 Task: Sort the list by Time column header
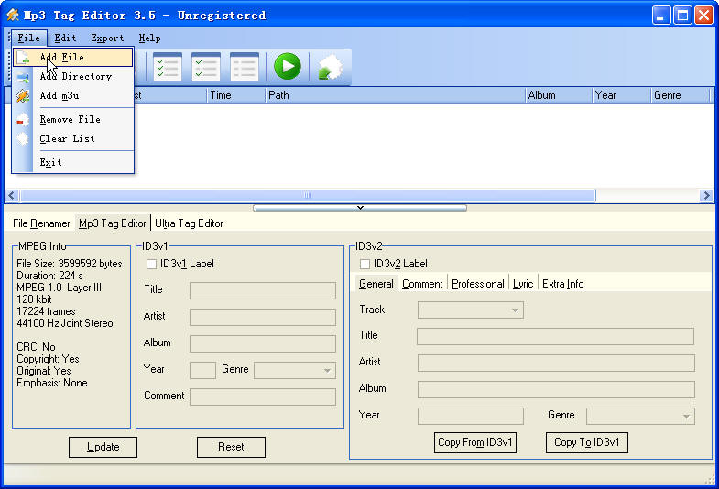[236, 95]
